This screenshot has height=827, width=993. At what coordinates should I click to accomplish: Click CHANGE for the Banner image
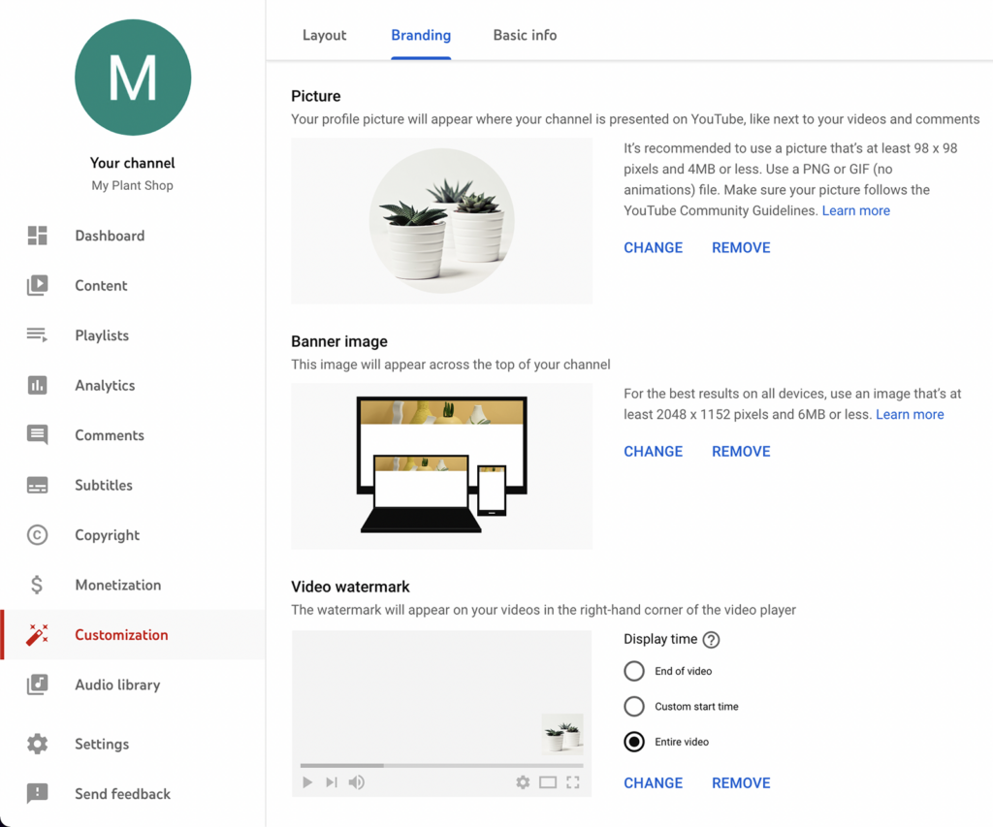654,452
